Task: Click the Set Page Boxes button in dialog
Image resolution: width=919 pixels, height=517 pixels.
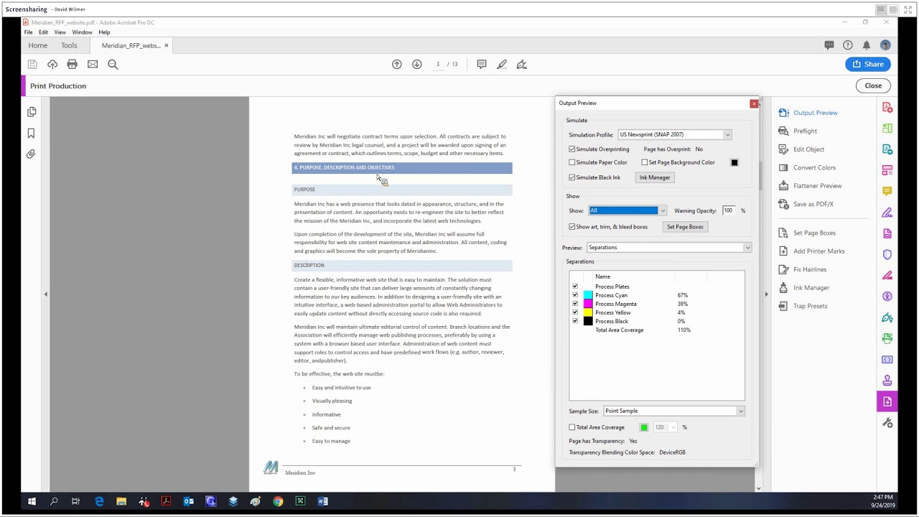Action: (x=685, y=227)
